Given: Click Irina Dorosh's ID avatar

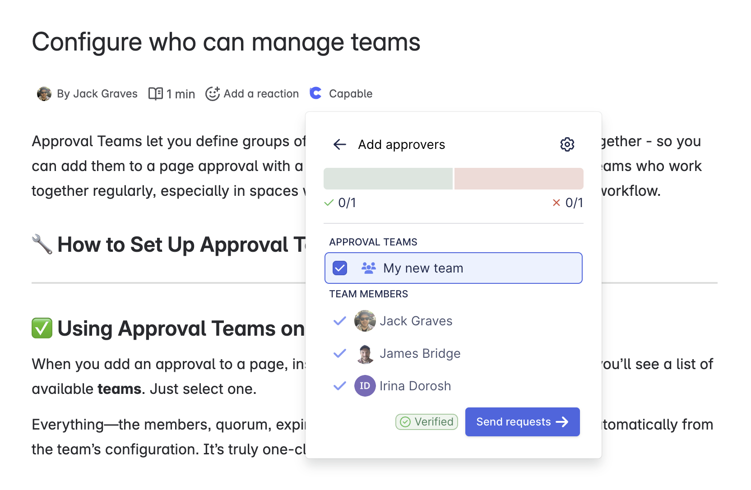Looking at the screenshot, I should (x=365, y=386).
